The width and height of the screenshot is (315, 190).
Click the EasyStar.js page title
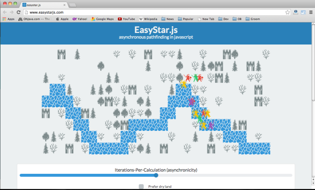pyautogui.click(x=156, y=30)
